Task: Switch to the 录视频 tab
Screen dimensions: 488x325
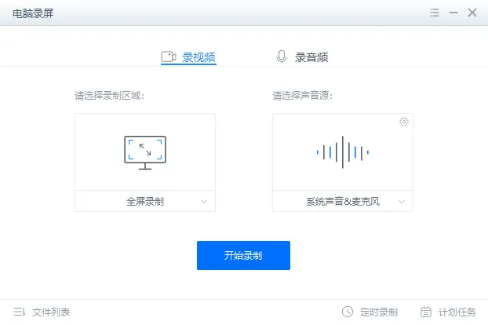Action: pyautogui.click(x=198, y=57)
